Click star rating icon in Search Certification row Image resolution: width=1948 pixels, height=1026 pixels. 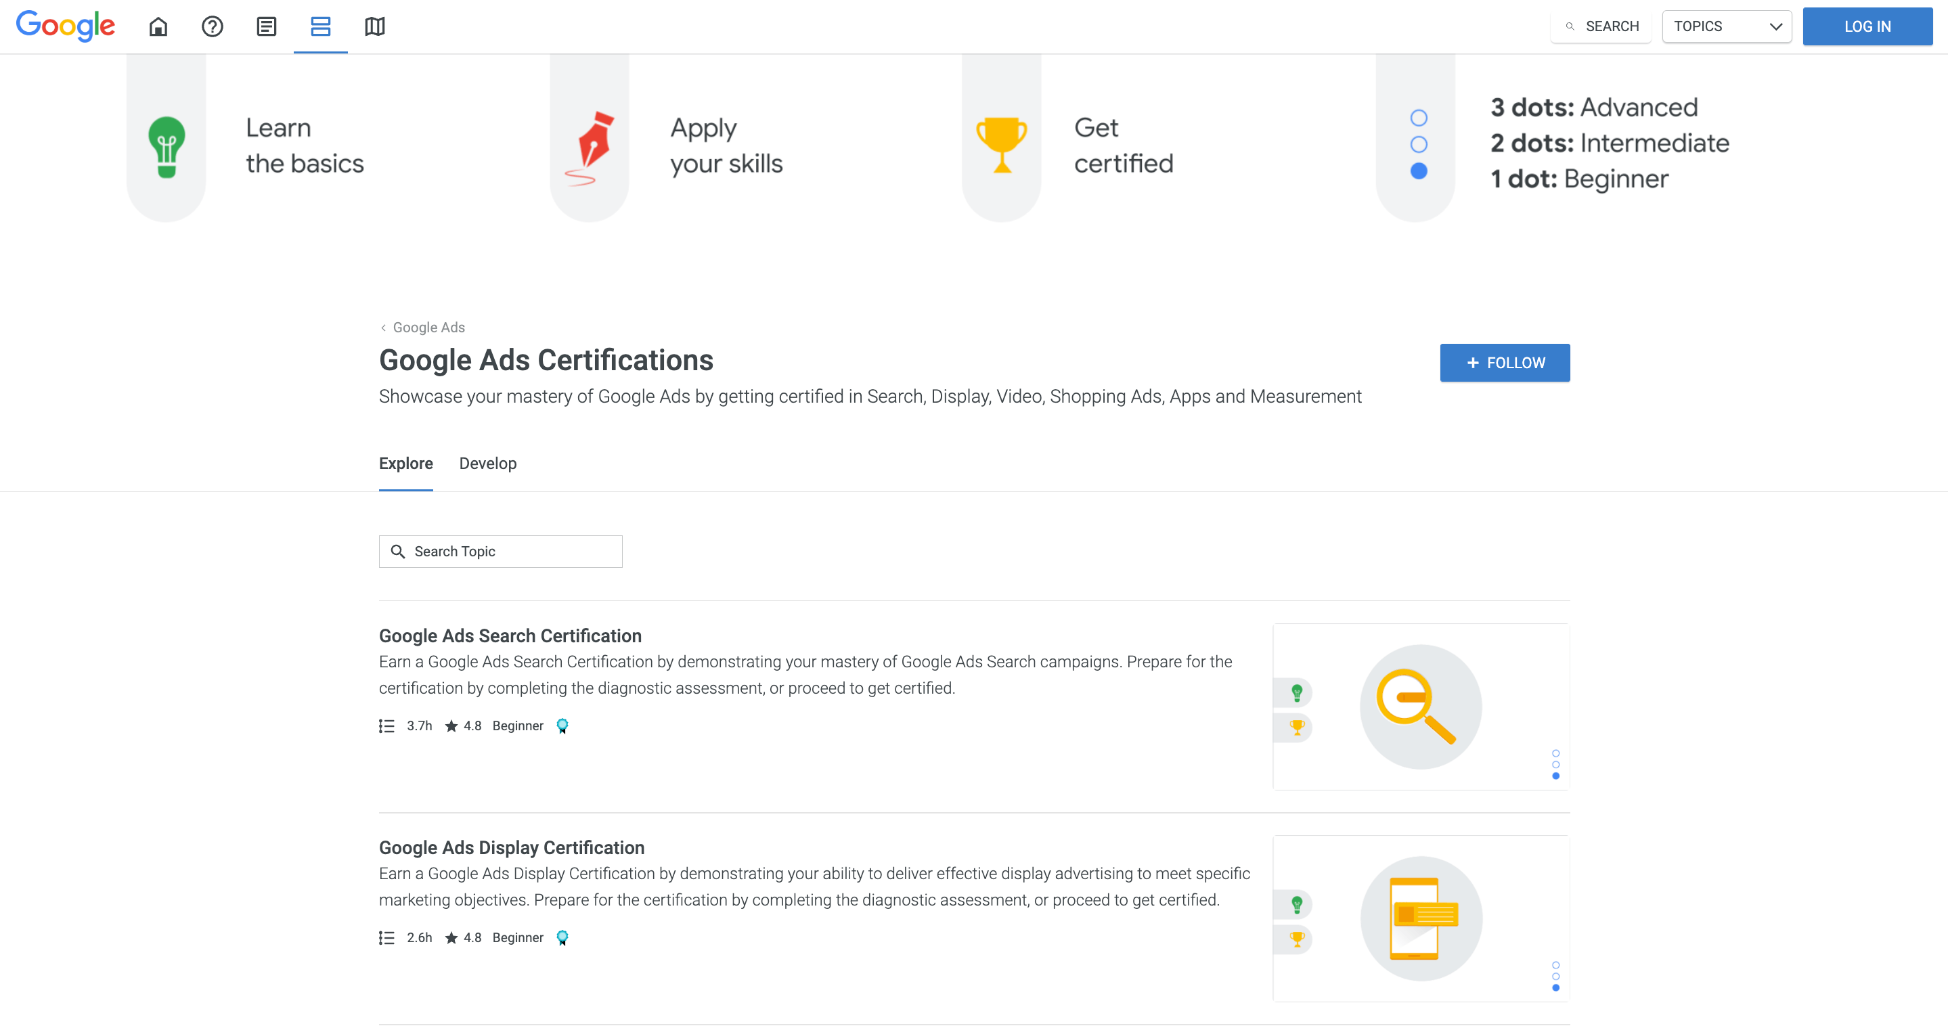tap(451, 726)
